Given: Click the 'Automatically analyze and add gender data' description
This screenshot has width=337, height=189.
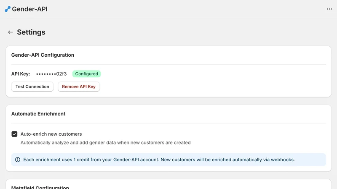Looking at the screenshot, I should pos(106,143).
